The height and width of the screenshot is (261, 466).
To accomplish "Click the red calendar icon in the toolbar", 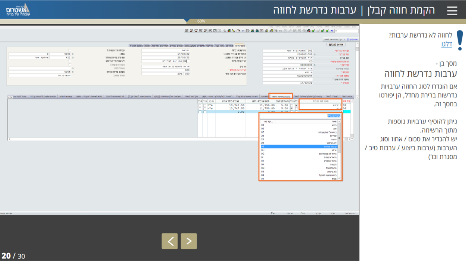I will pyautogui.click(x=261, y=31).
